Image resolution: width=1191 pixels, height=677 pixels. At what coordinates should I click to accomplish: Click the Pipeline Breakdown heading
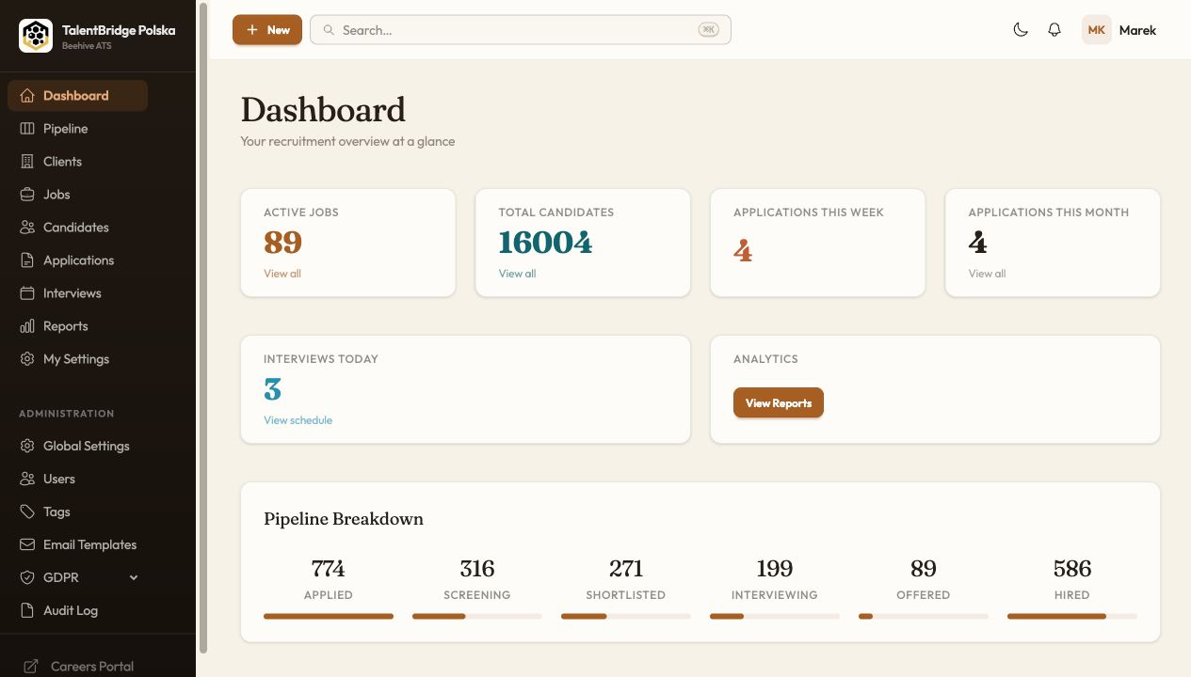point(344,519)
